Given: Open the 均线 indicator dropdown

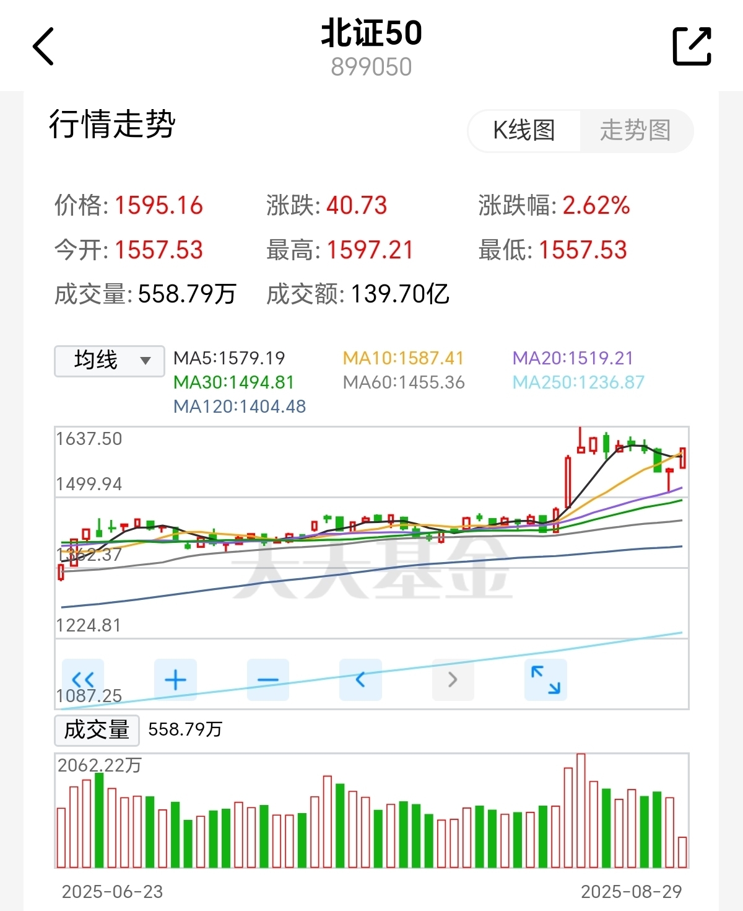Looking at the screenshot, I should click(110, 361).
